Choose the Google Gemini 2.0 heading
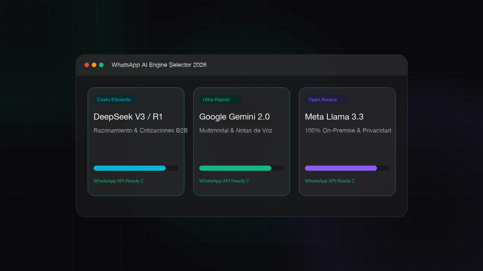483x271 pixels. coord(235,117)
